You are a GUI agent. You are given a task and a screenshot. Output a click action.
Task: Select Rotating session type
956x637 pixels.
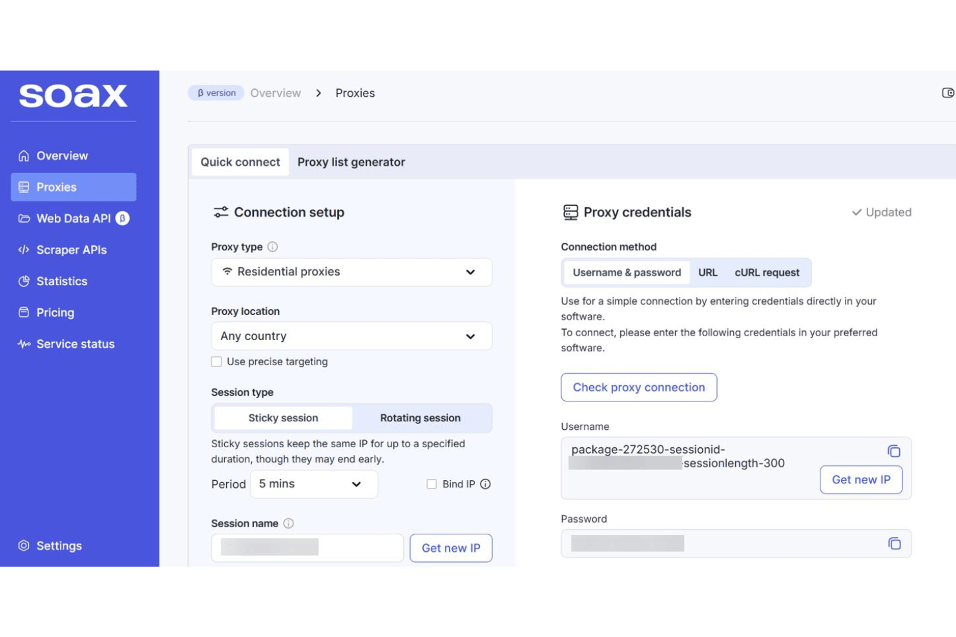[421, 418]
